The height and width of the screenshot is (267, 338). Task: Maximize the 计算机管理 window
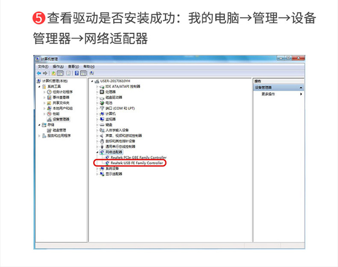pos(288,58)
